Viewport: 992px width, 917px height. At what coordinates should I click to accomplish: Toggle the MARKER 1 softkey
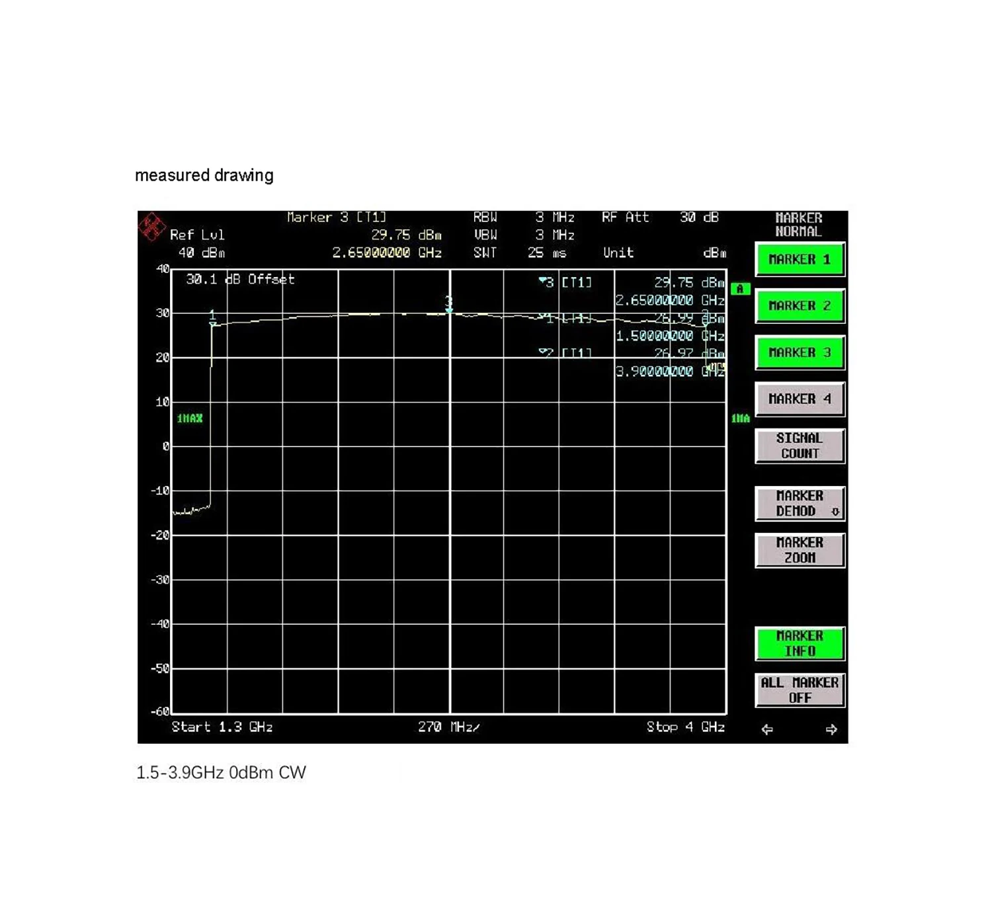[x=799, y=260]
